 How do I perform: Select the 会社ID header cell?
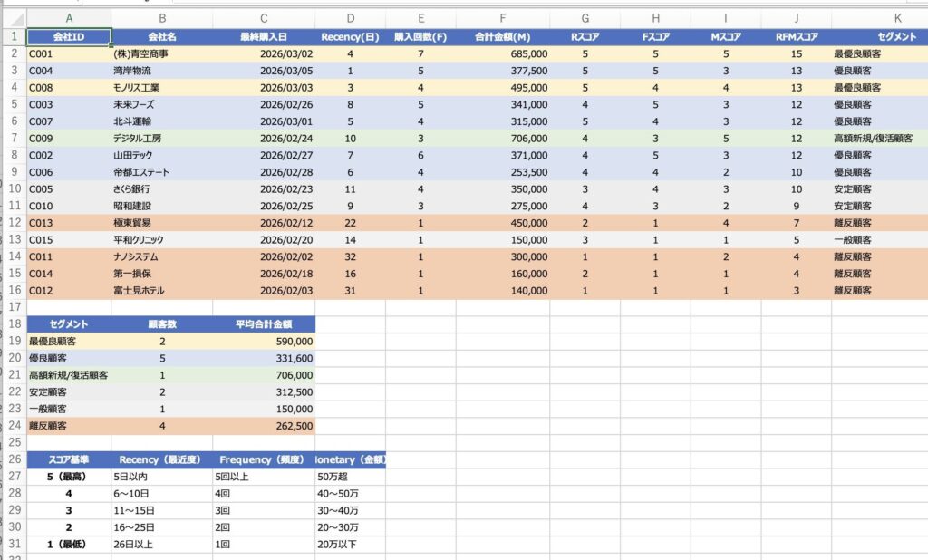click(69, 37)
